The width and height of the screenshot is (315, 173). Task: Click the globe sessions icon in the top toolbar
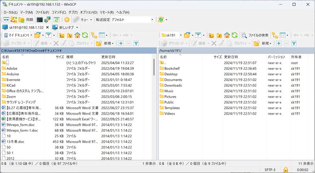[x=161, y=20]
